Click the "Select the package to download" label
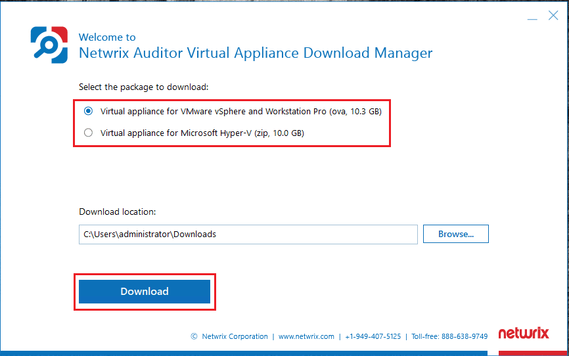569x356 pixels. click(143, 87)
